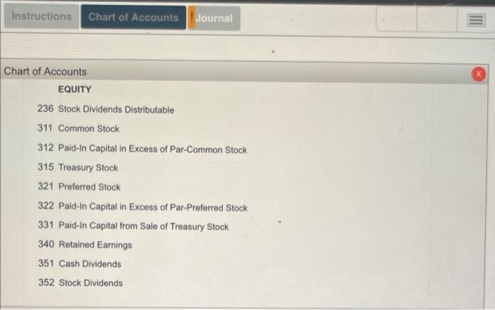Click the middle blank toolbar box
Viewport: 495px width, 310px height.
pyautogui.click(x=436, y=19)
